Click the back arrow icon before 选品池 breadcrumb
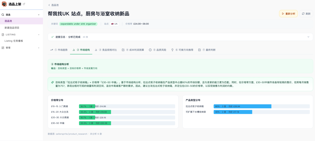 coord(49,5)
